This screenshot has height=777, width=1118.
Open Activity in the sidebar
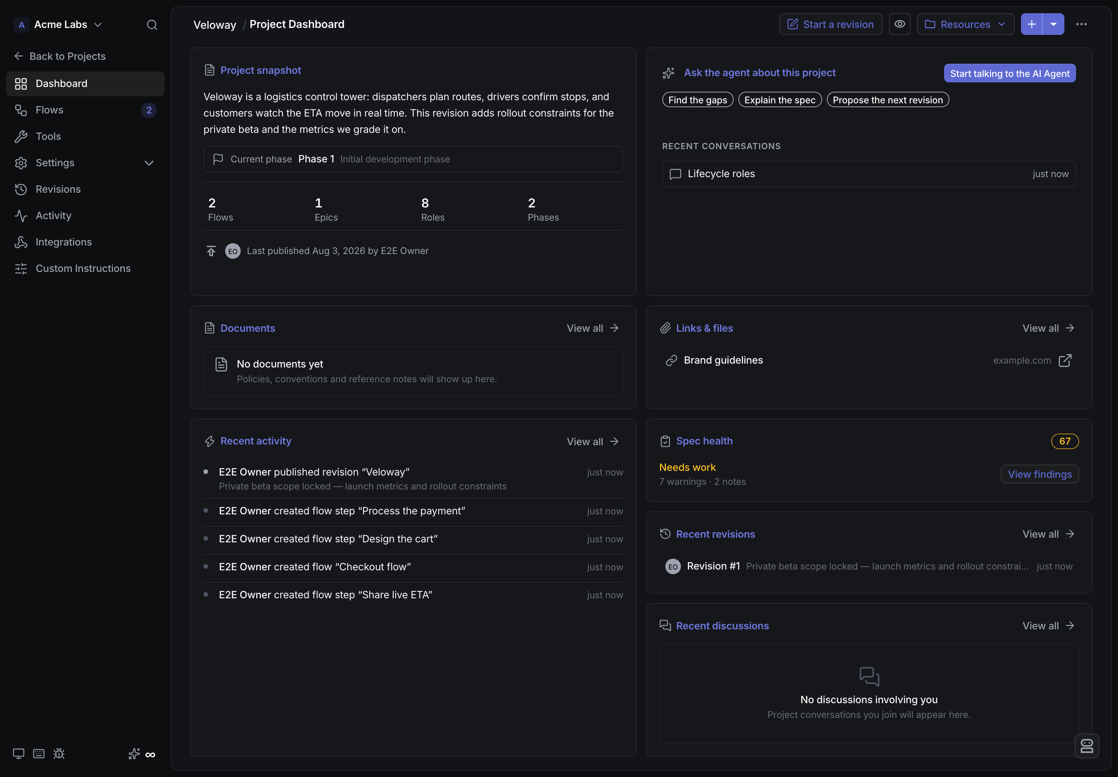tap(85, 216)
